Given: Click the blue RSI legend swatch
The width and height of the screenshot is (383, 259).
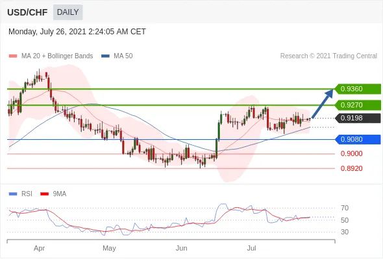Looking at the screenshot, I should 13,194.
